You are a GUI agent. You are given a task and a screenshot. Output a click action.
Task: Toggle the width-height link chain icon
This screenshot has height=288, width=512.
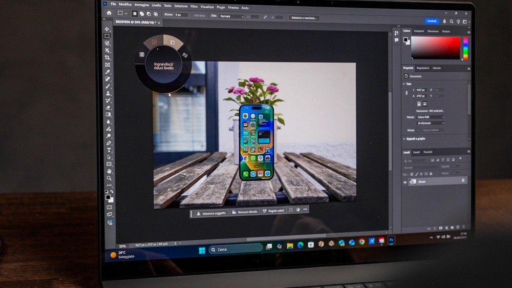pyautogui.click(x=407, y=93)
